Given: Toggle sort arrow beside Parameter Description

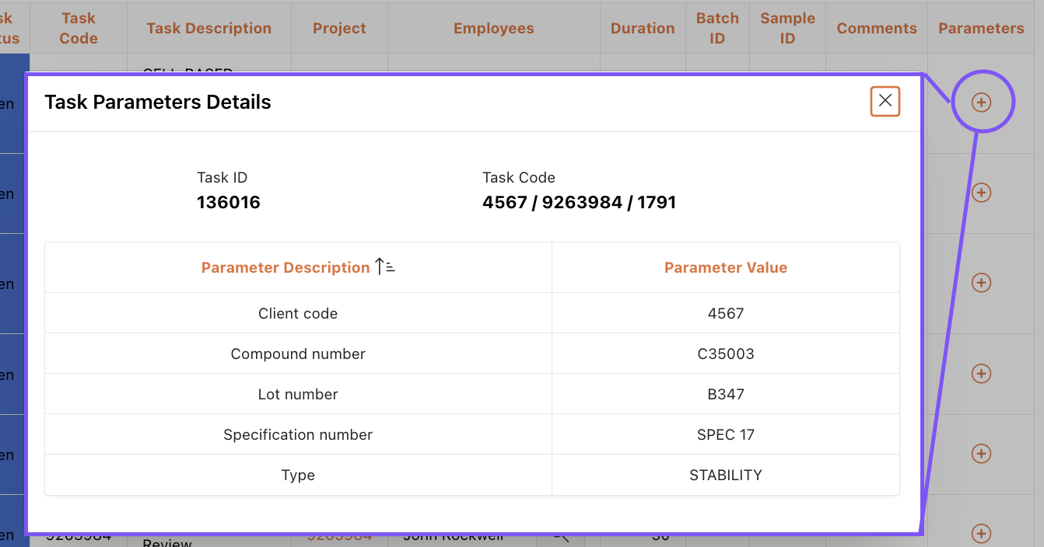Looking at the screenshot, I should (385, 267).
